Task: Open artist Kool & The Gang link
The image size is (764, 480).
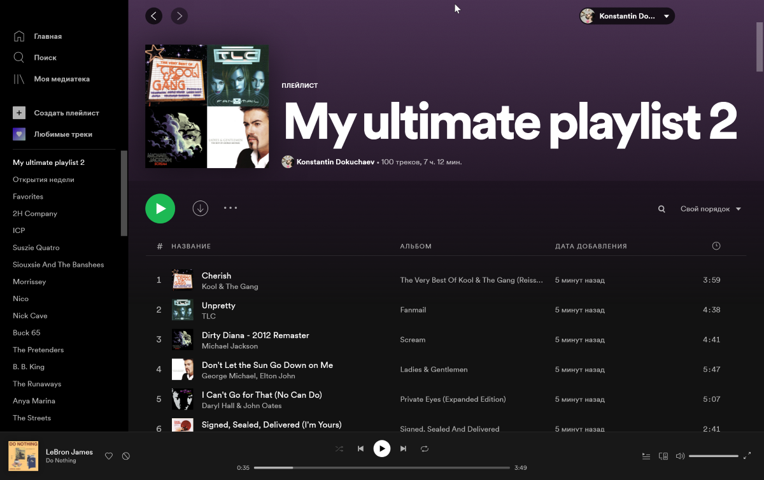Action: (x=230, y=286)
